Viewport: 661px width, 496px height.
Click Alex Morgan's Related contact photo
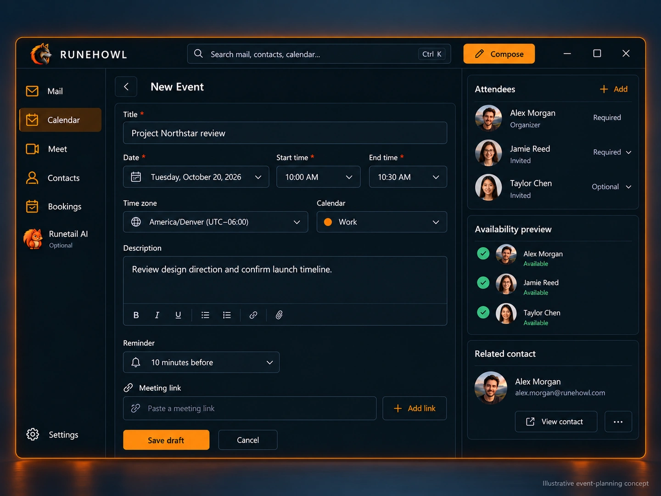pos(491,388)
